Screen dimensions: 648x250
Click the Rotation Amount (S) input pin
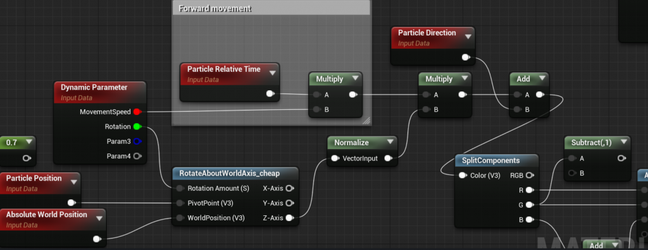click(x=180, y=188)
